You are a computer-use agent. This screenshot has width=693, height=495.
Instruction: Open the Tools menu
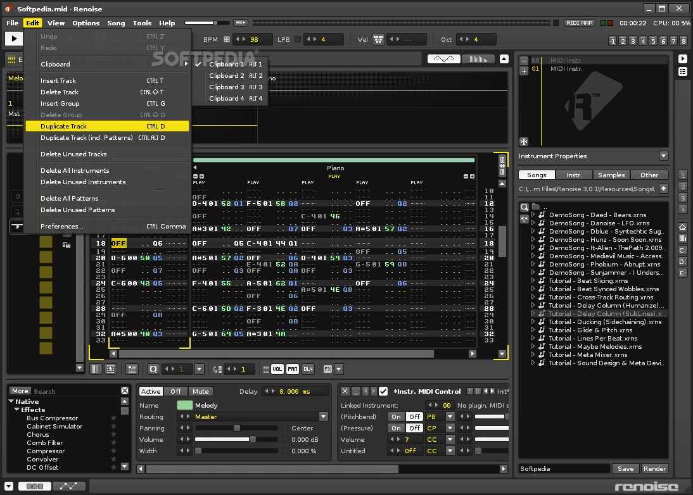[x=142, y=23]
